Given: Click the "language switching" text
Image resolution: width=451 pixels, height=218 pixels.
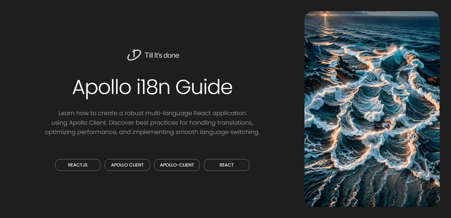Looking at the screenshot, I should pyautogui.click(x=225, y=132).
